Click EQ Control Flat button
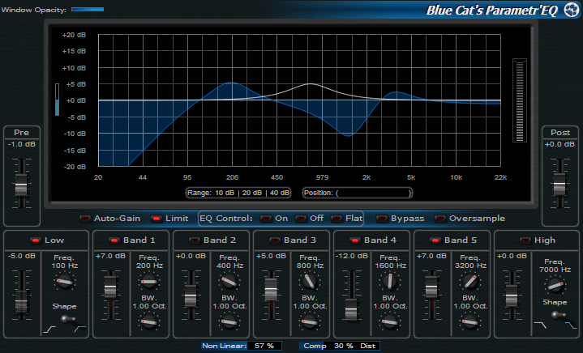The width and height of the screenshot is (583, 353). pyautogui.click(x=337, y=219)
